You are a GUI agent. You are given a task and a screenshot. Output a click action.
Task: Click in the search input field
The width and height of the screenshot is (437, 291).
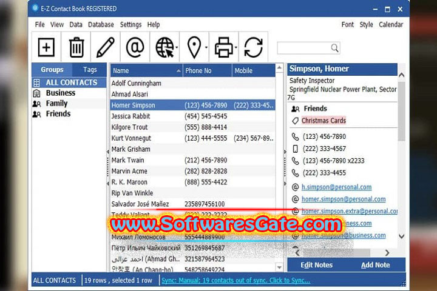click(304, 48)
